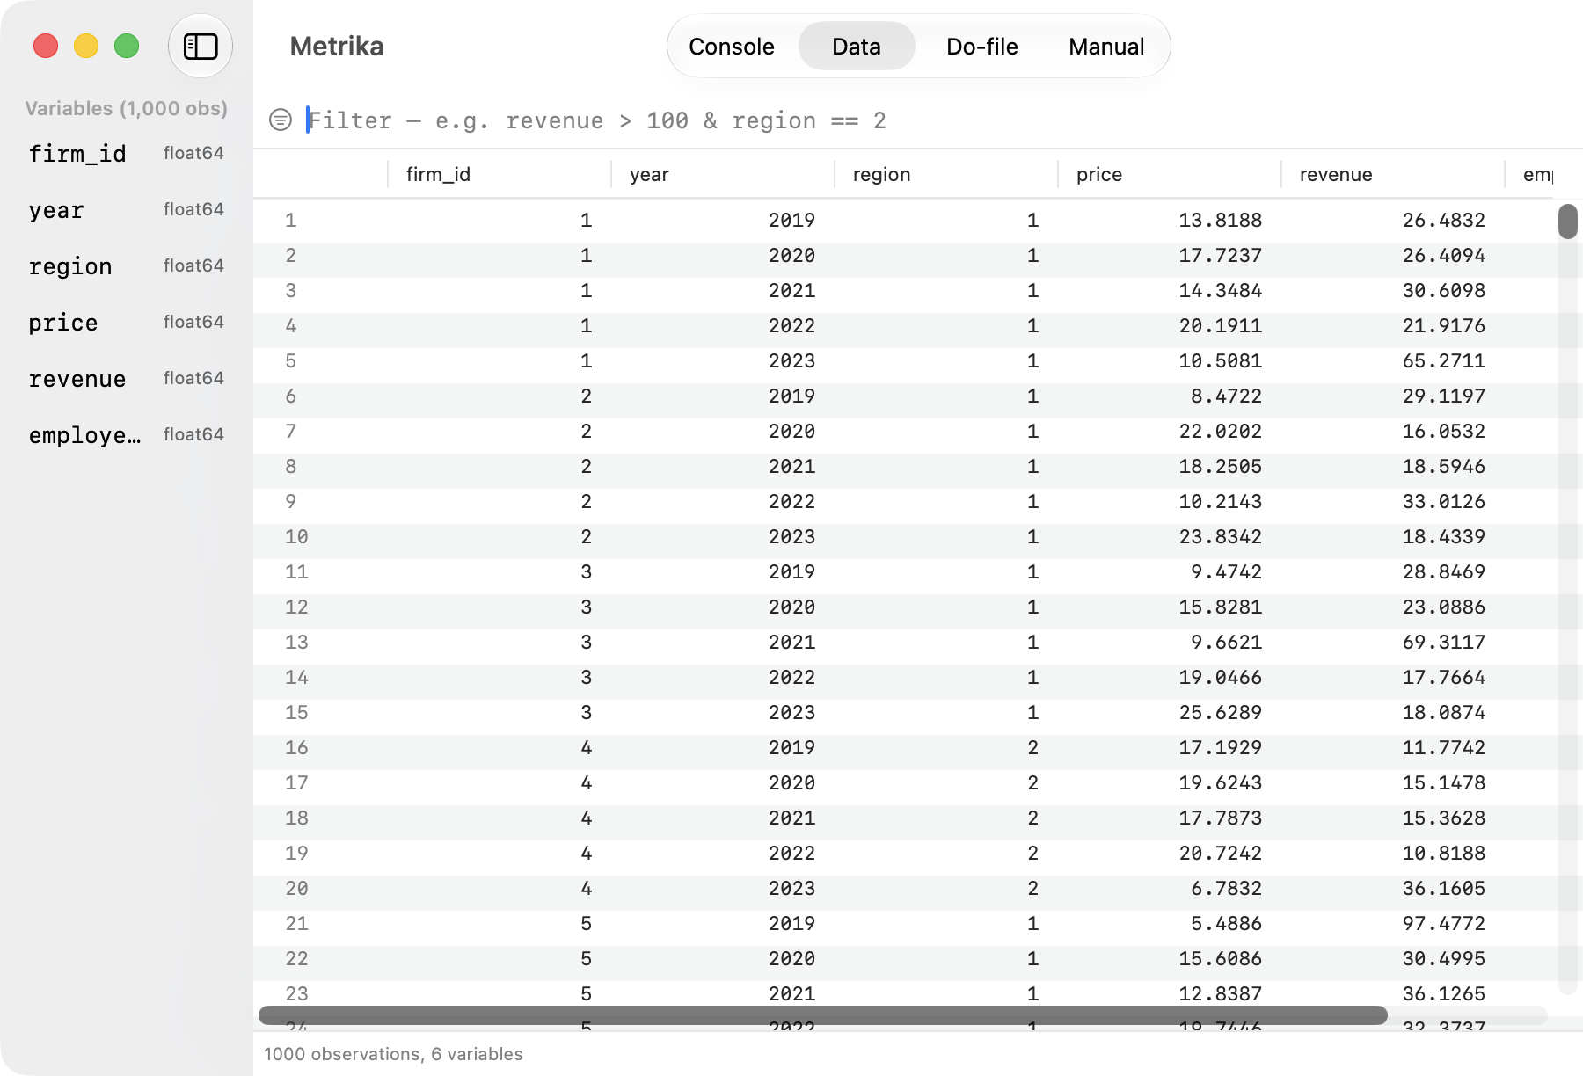
Task: Click price cell 8.4722
Action: point(1226,396)
